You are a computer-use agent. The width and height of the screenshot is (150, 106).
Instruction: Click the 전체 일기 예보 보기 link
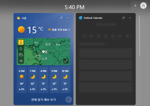[43, 100]
